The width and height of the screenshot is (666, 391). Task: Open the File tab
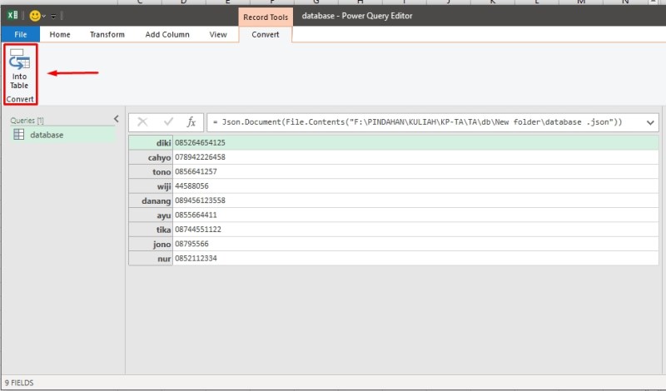click(x=20, y=34)
